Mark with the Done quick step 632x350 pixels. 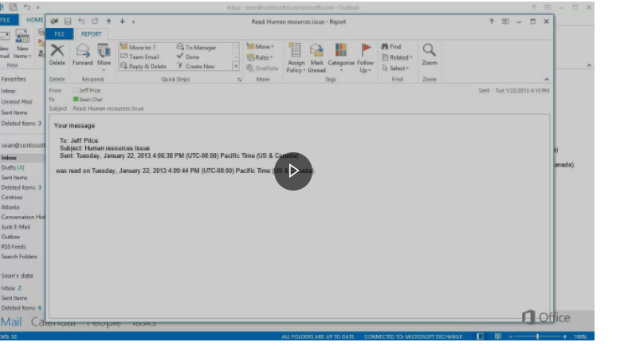[188, 57]
